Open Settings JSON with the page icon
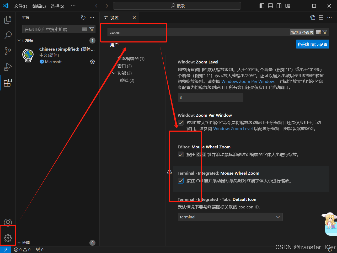This screenshot has height=253, width=337. coord(312,17)
